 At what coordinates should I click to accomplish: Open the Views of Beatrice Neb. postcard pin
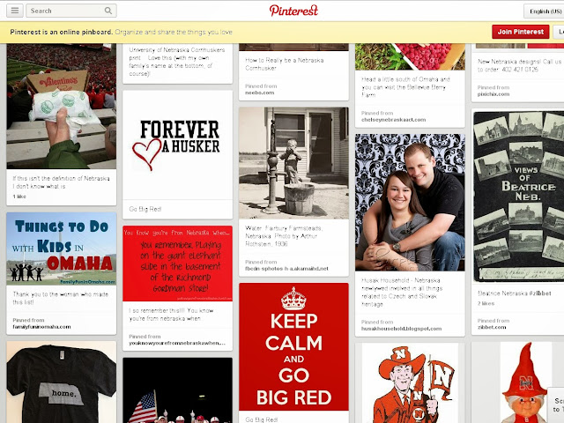click(519, 197)
